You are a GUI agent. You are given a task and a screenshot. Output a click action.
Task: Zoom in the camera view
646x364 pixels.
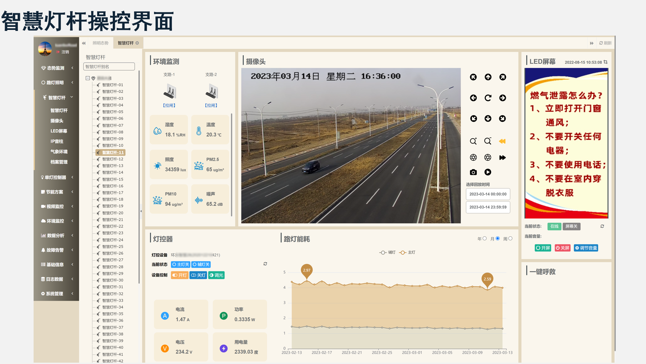(x=473, y=141)
